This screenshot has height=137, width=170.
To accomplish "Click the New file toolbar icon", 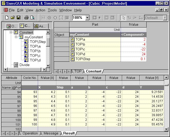I will (7, 17).
